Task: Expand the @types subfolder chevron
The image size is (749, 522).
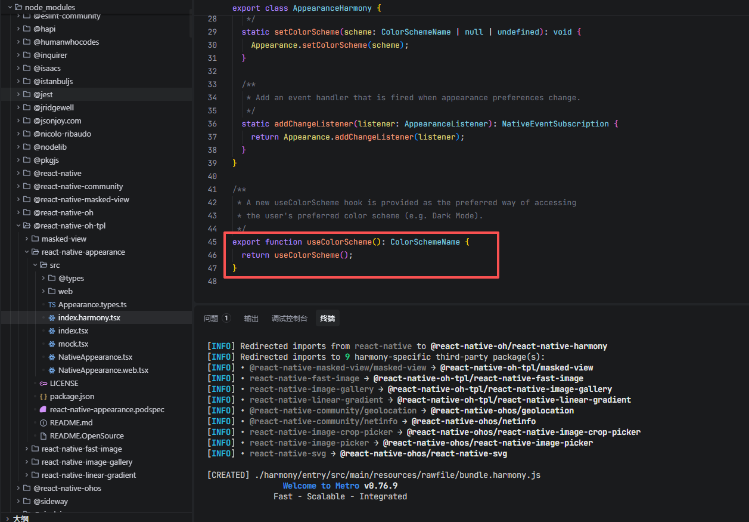Action: 43,278
